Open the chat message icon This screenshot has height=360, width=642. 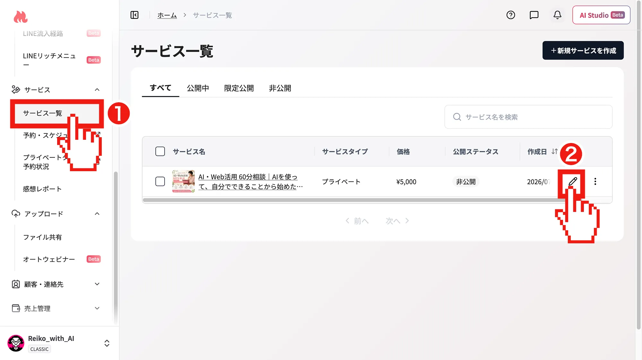coord(534,15)
